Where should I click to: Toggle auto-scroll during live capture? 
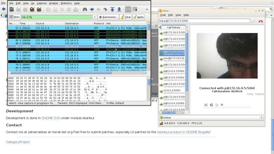click(135, 9)
